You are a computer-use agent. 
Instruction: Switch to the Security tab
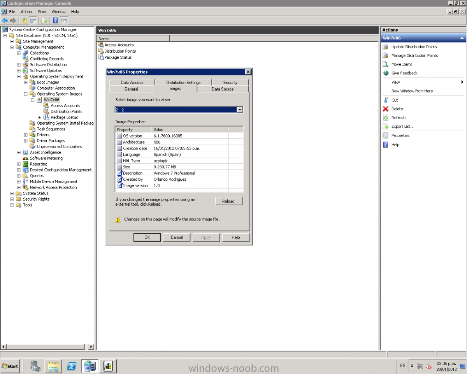pyautogui.click(x=230, y=82)
